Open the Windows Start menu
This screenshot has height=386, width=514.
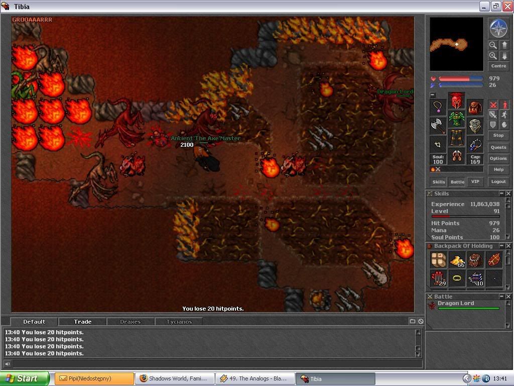pos(25,378)
